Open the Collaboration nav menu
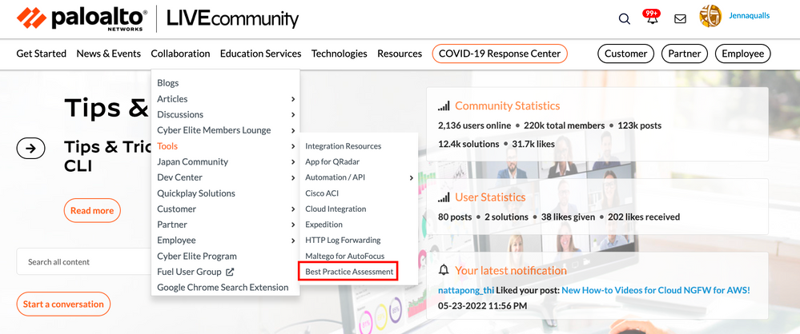 tap(181, 54)
